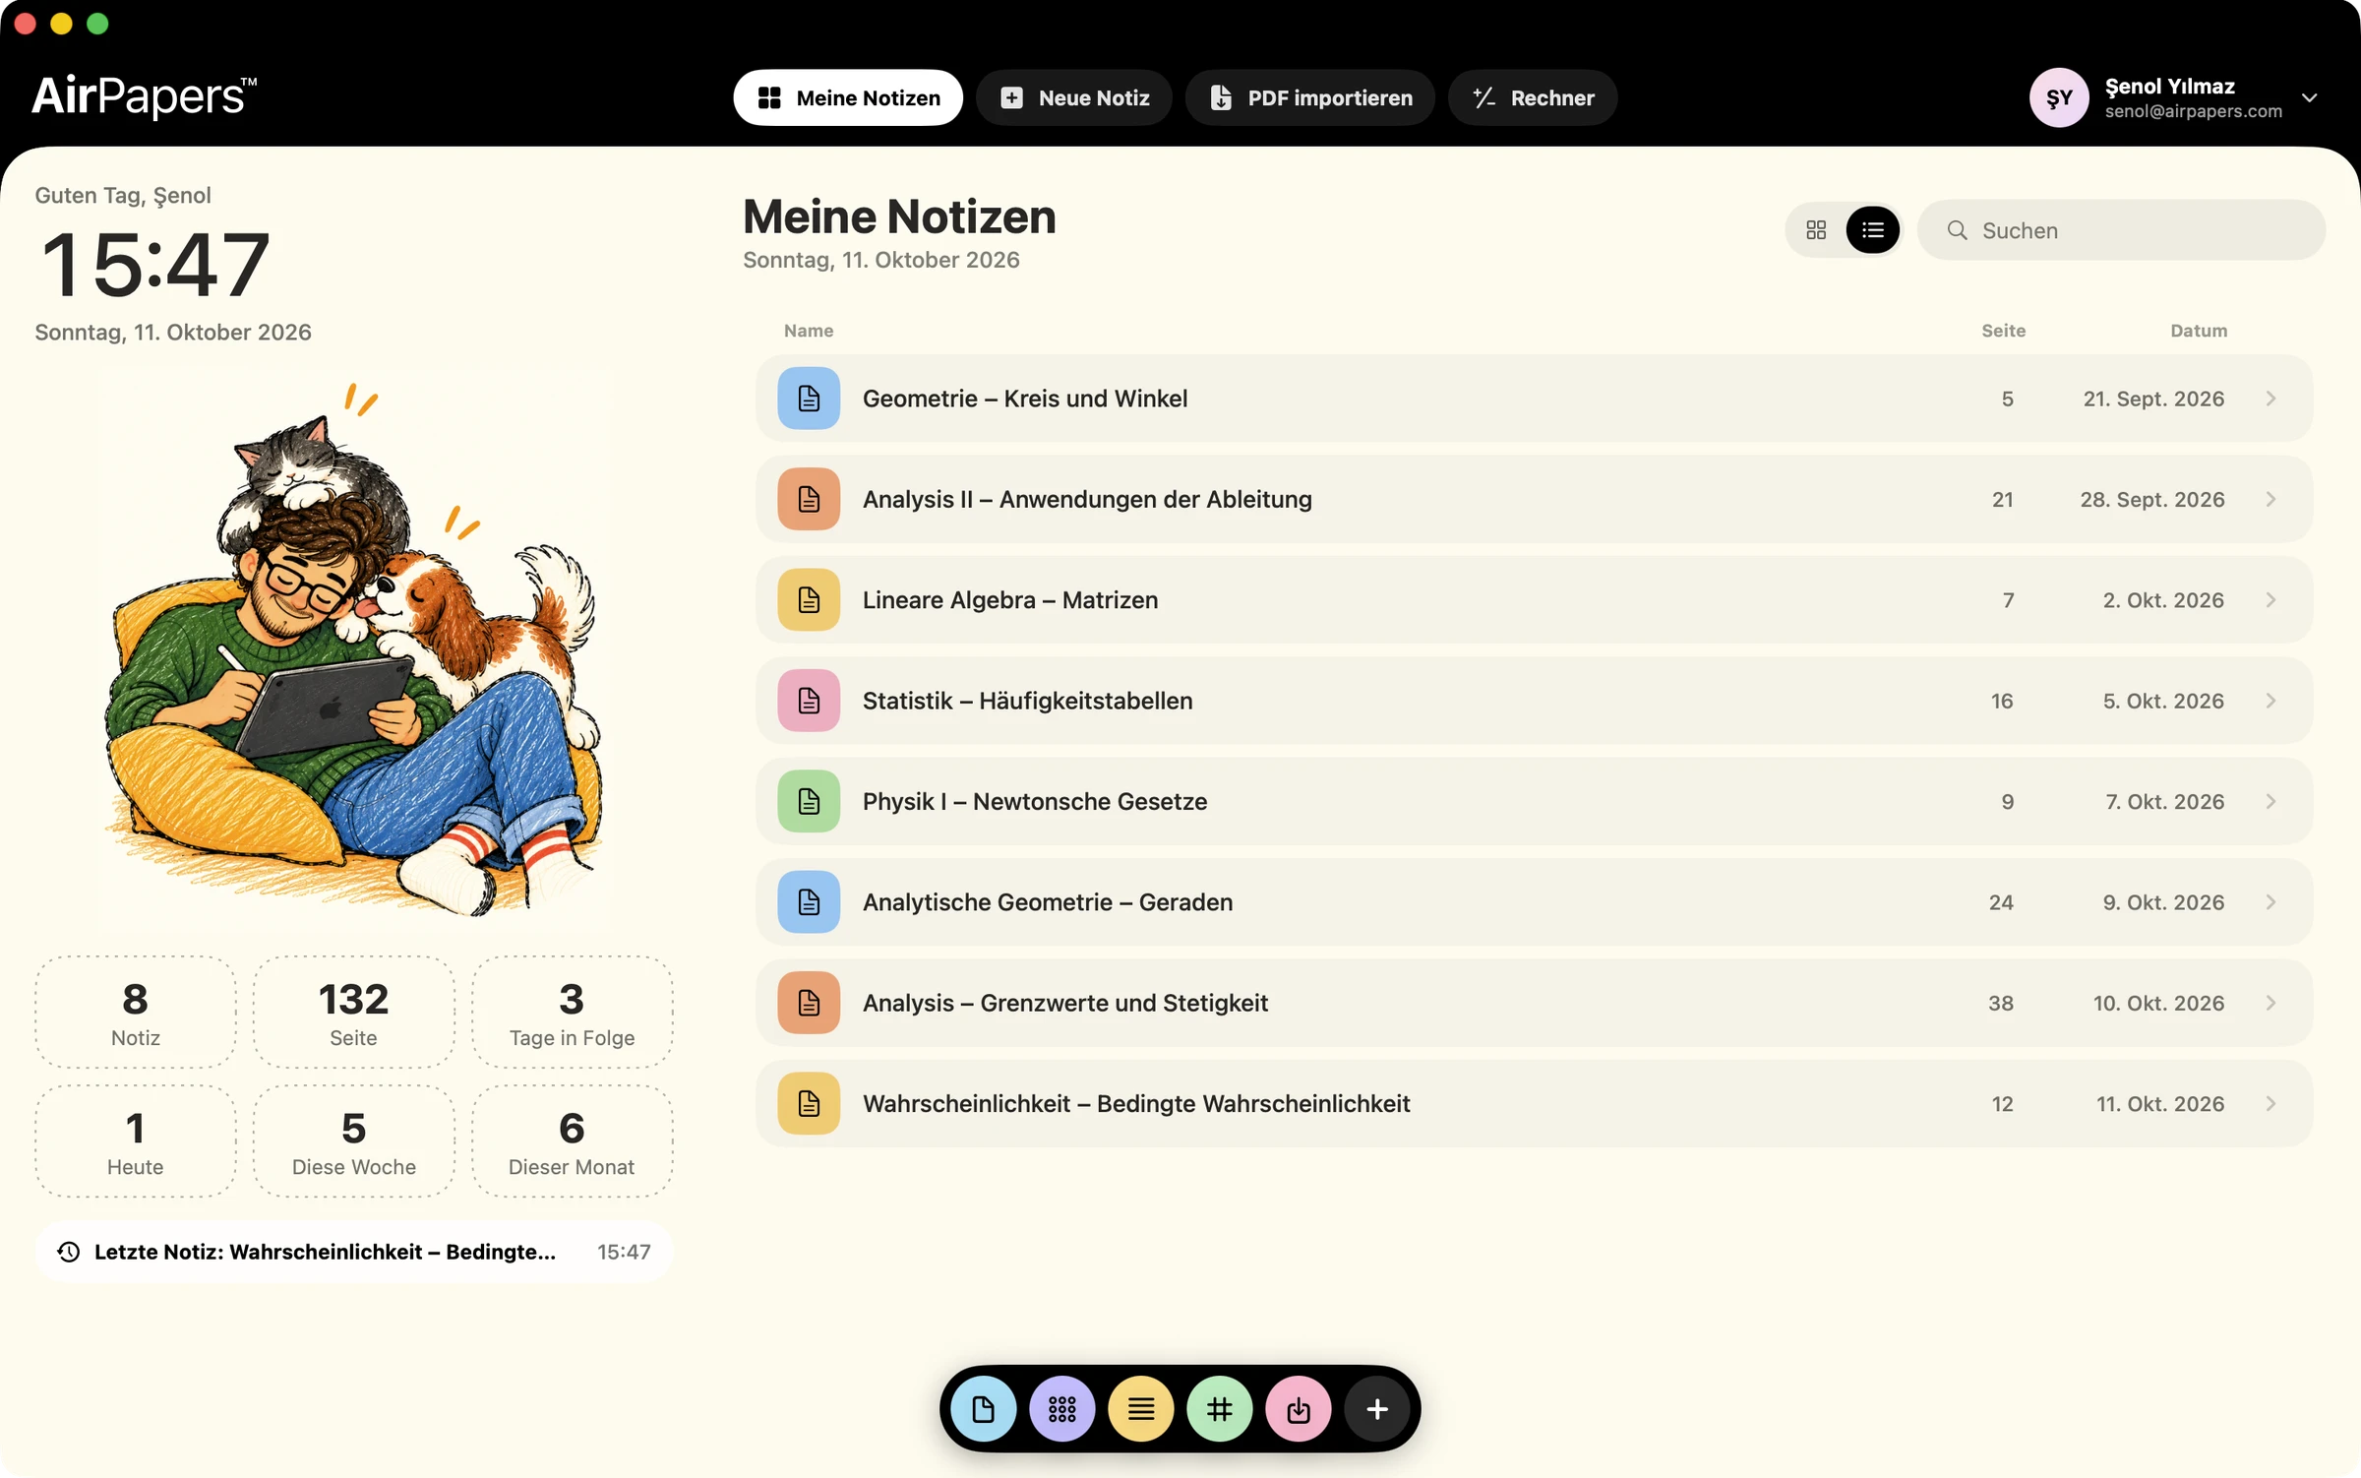2361x1478 pixels.
Task: Click the Seite column header
Action: (2003, 331)
